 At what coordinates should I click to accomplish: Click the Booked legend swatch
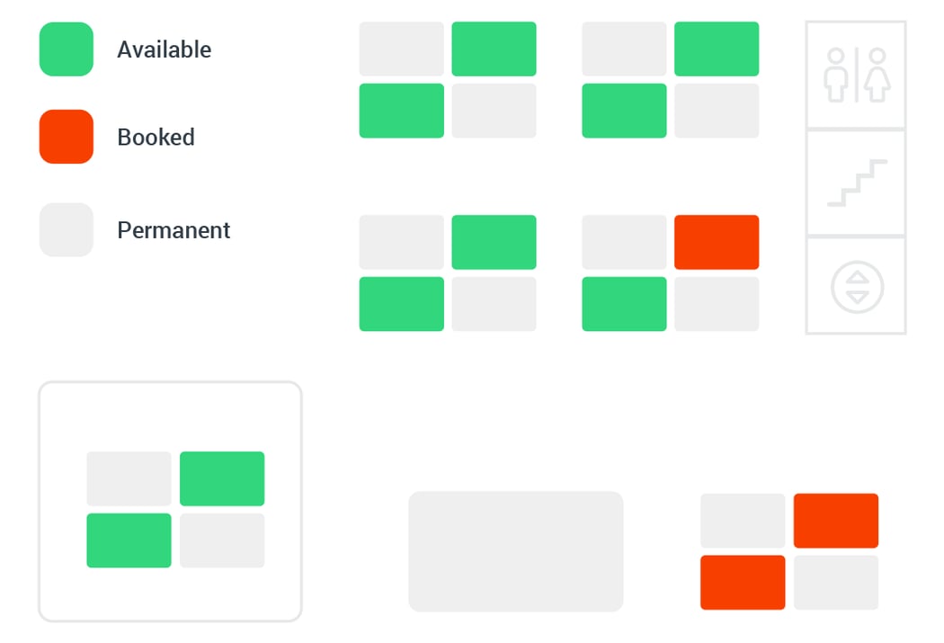coord(66,137)
